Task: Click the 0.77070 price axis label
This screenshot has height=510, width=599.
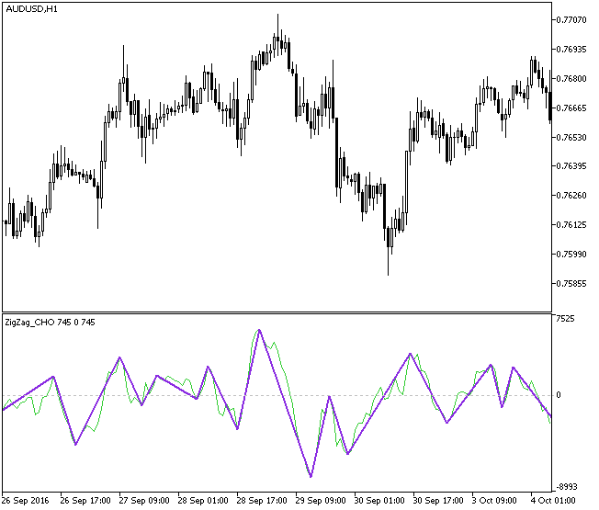Action: (x=572, y=19)
